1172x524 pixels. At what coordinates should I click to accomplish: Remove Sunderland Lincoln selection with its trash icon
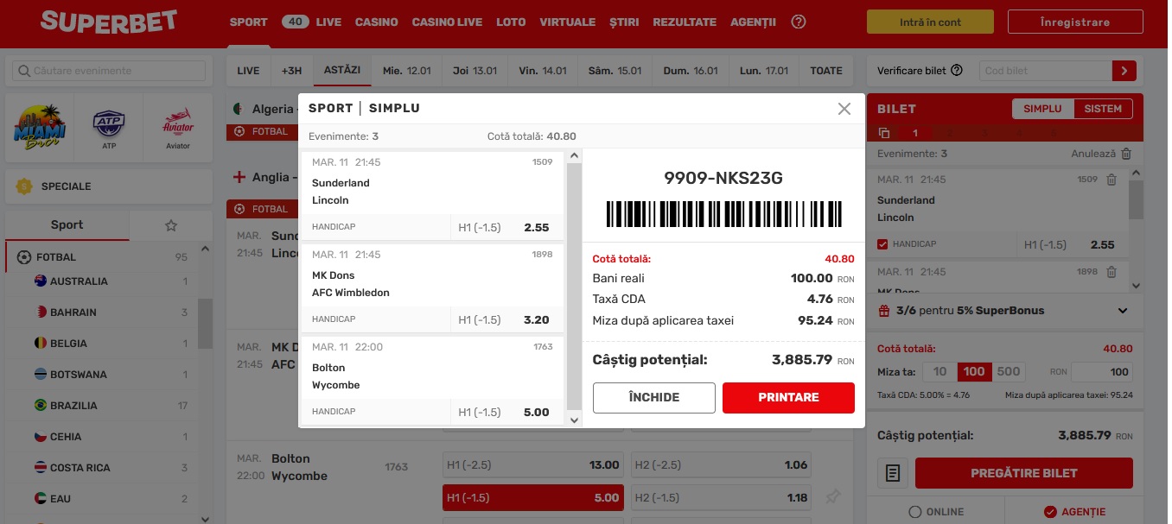point(1111,180)
